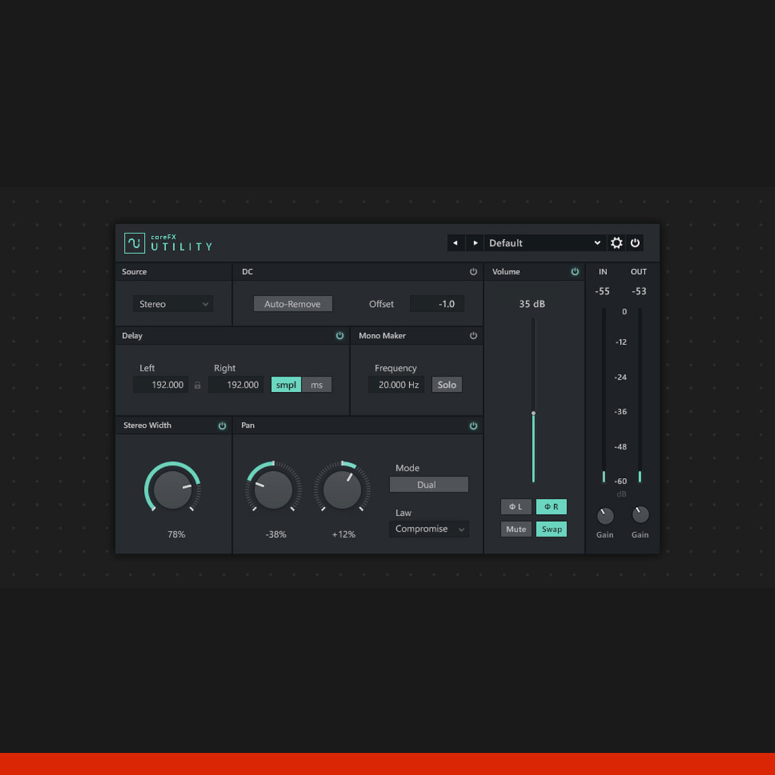The image size is (775, 775).
Task: Disable right channel phase invert ΦR
Action: click(551, 507)
